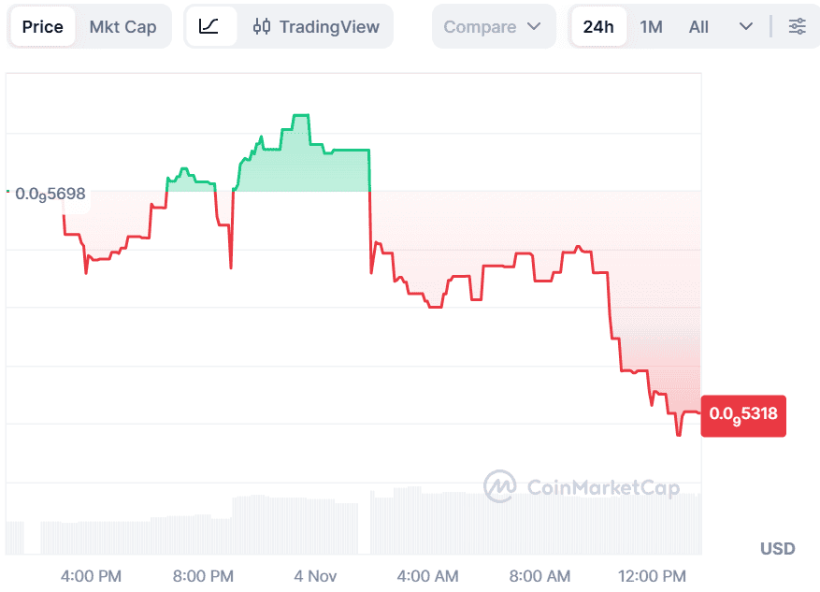The width and height of the screenshot is (820, 592).
Task: Click the 4 Nov date marker
Action: coord(314,575)
